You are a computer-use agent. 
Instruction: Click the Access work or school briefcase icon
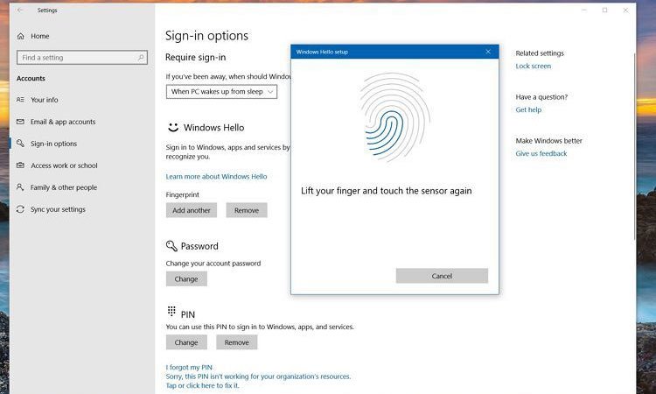[21, 165]
